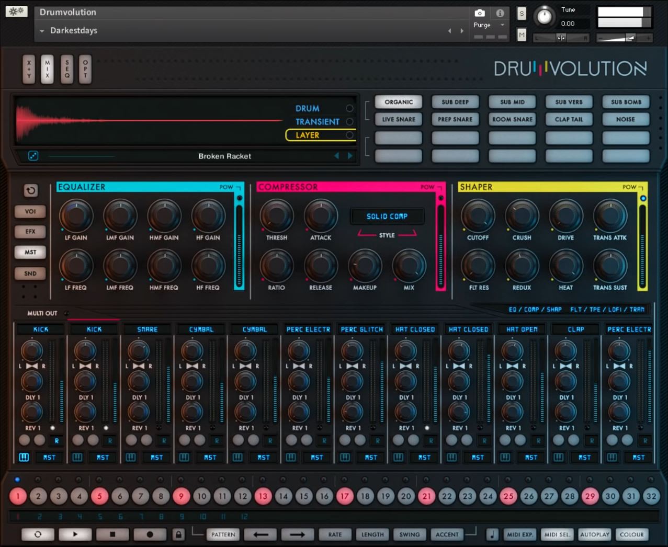Click the left arrow next to PATTERN
Screen dimensions: 668x547
point(261,534)
